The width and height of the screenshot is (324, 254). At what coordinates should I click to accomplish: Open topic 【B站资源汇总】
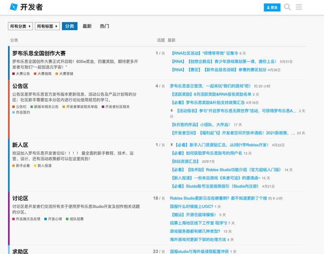pyautogui.click(x=184, y=162)
